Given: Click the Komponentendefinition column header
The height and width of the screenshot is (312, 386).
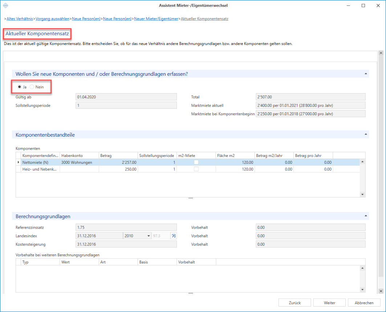Looking at the screenshot, I should (40, 155).
